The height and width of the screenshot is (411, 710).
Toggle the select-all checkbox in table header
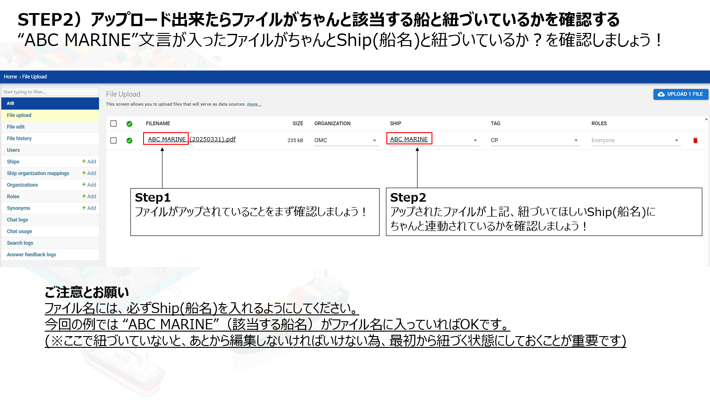pos(114,124)
